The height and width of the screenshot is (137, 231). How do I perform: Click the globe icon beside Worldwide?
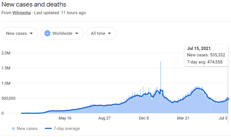click(x=48, y=33)
